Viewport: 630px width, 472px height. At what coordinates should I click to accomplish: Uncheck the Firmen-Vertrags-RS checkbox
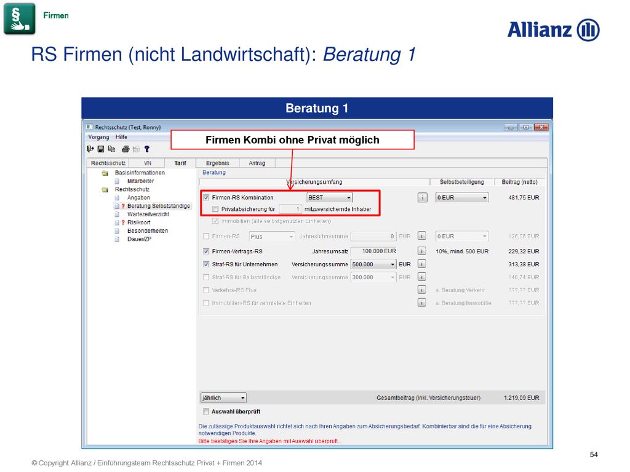tap(206, 251)
